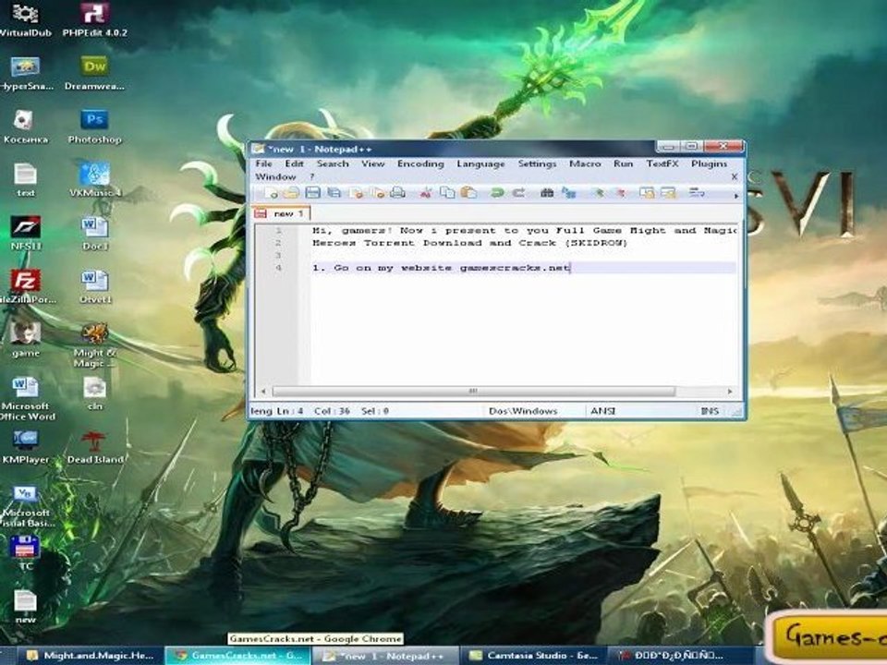
Task: Select the NFS11 desktop icon
Action: tap(26, 234)
